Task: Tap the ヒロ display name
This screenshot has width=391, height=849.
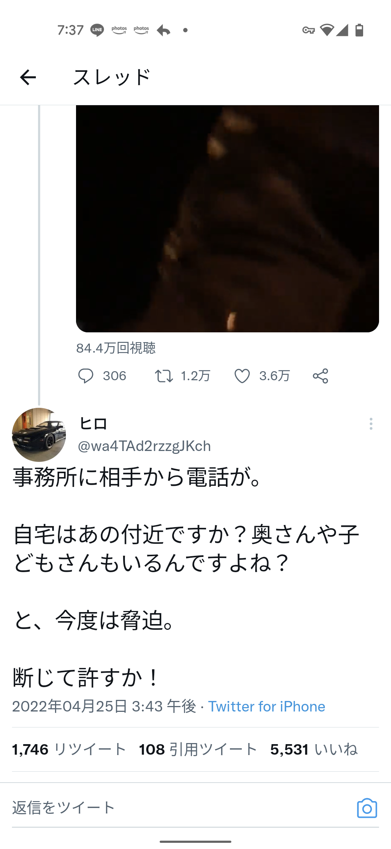Action: pyautogui.click(x=93, y=423)
